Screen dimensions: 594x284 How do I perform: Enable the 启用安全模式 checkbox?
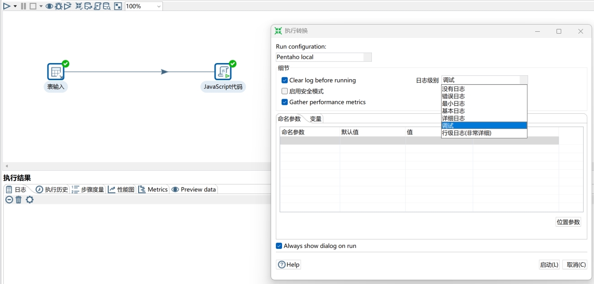click(285, 91)
